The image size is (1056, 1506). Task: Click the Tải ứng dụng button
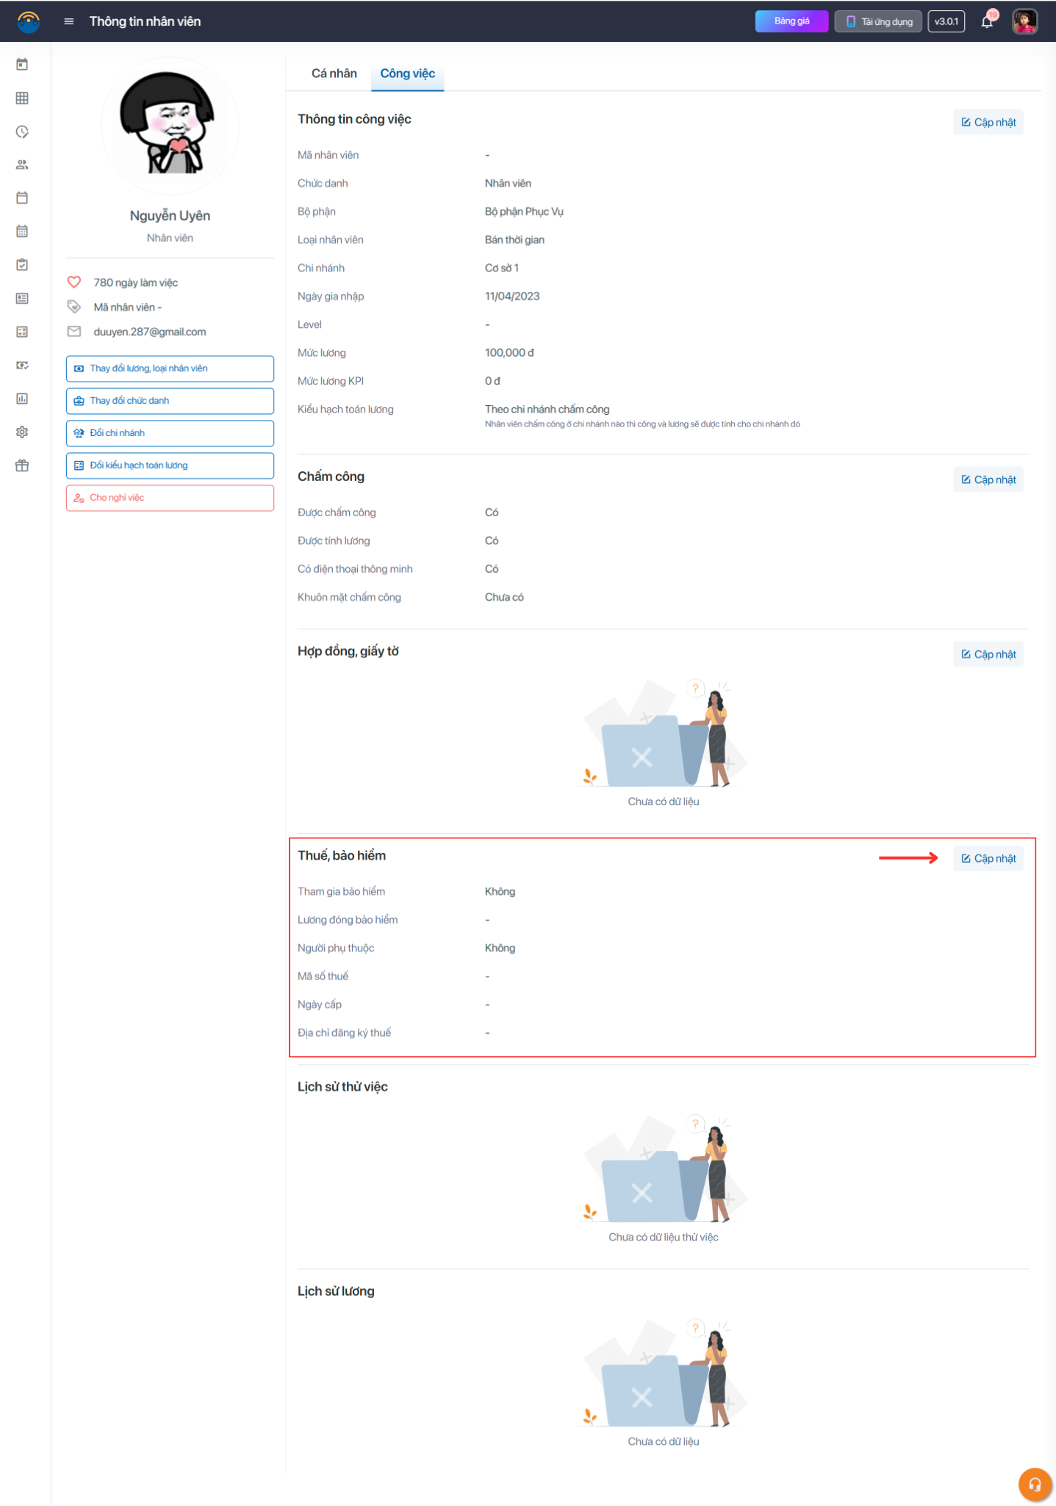tap(878, 21)
